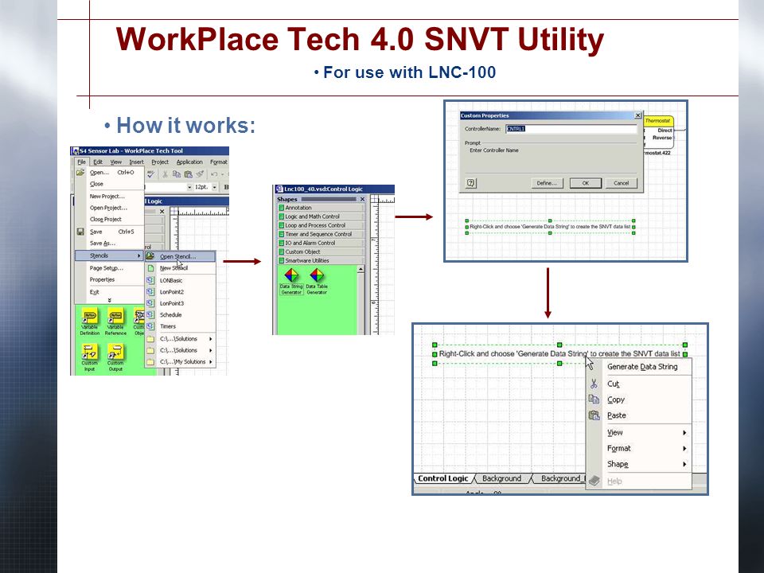Click the Define... button in Custom Properties
Viewport: 764px width, 573px height.
coord(547,183)
